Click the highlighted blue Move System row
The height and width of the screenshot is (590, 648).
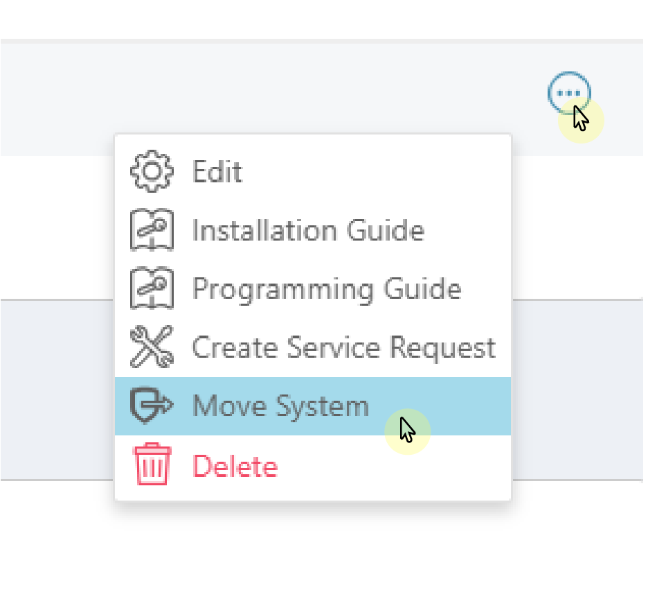[x=313, y=406]
